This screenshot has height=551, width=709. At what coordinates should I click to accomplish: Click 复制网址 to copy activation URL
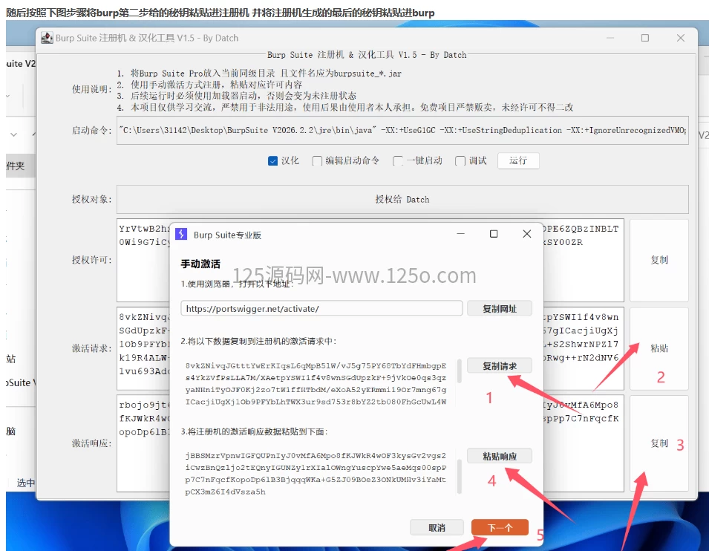tap(499, 308)
